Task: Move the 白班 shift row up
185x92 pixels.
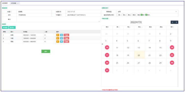Action: pyautogui.click(x=58, y=35)
